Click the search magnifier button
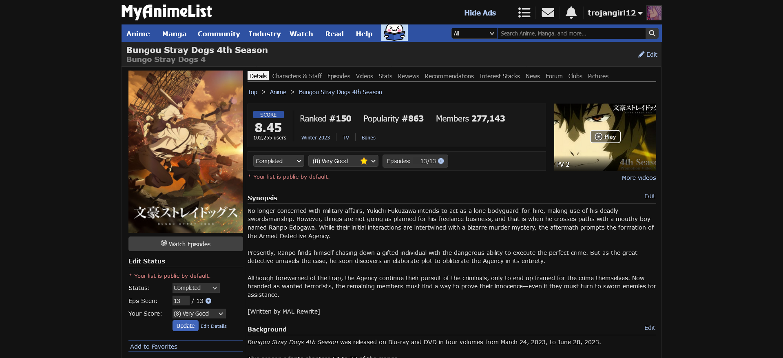The image size is (783, 358). pyautogui.click(x=652, y=33)
